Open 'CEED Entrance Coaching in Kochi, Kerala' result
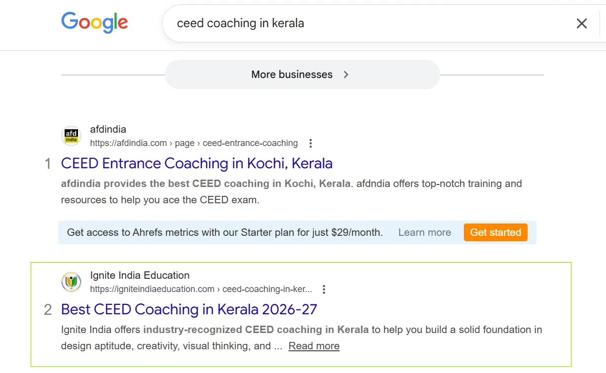 [196, 163]
